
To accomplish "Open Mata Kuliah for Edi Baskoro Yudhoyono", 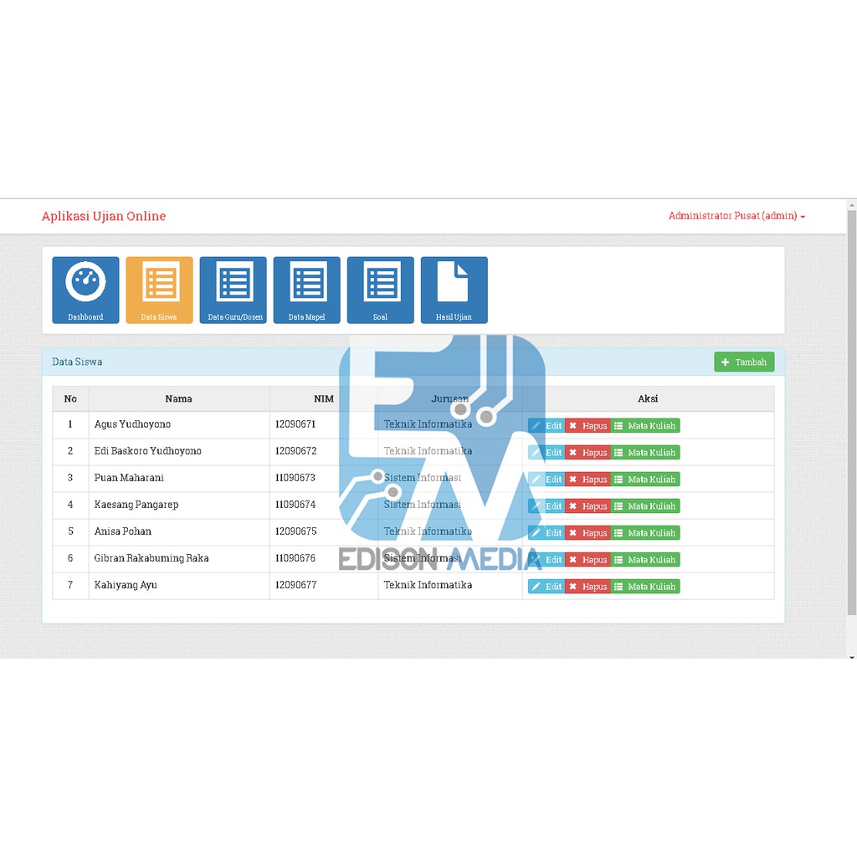I will (x=645, y=453).
